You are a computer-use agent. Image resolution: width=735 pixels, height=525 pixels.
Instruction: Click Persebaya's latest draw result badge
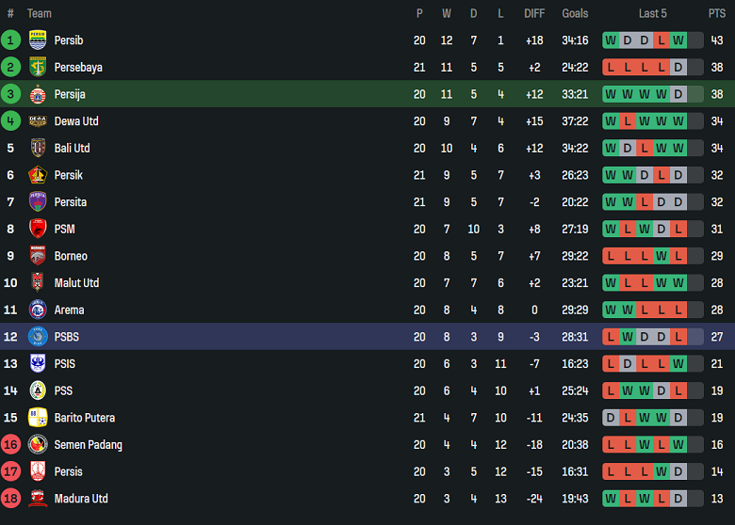(678, 68)
